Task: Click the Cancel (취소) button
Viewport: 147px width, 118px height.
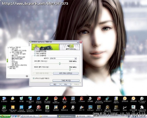Action: [66, 84]
